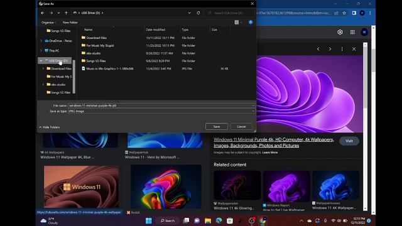This screenshot has width=402, height=226.
Task: Close the image preview panel
Action: coord(354,49)
